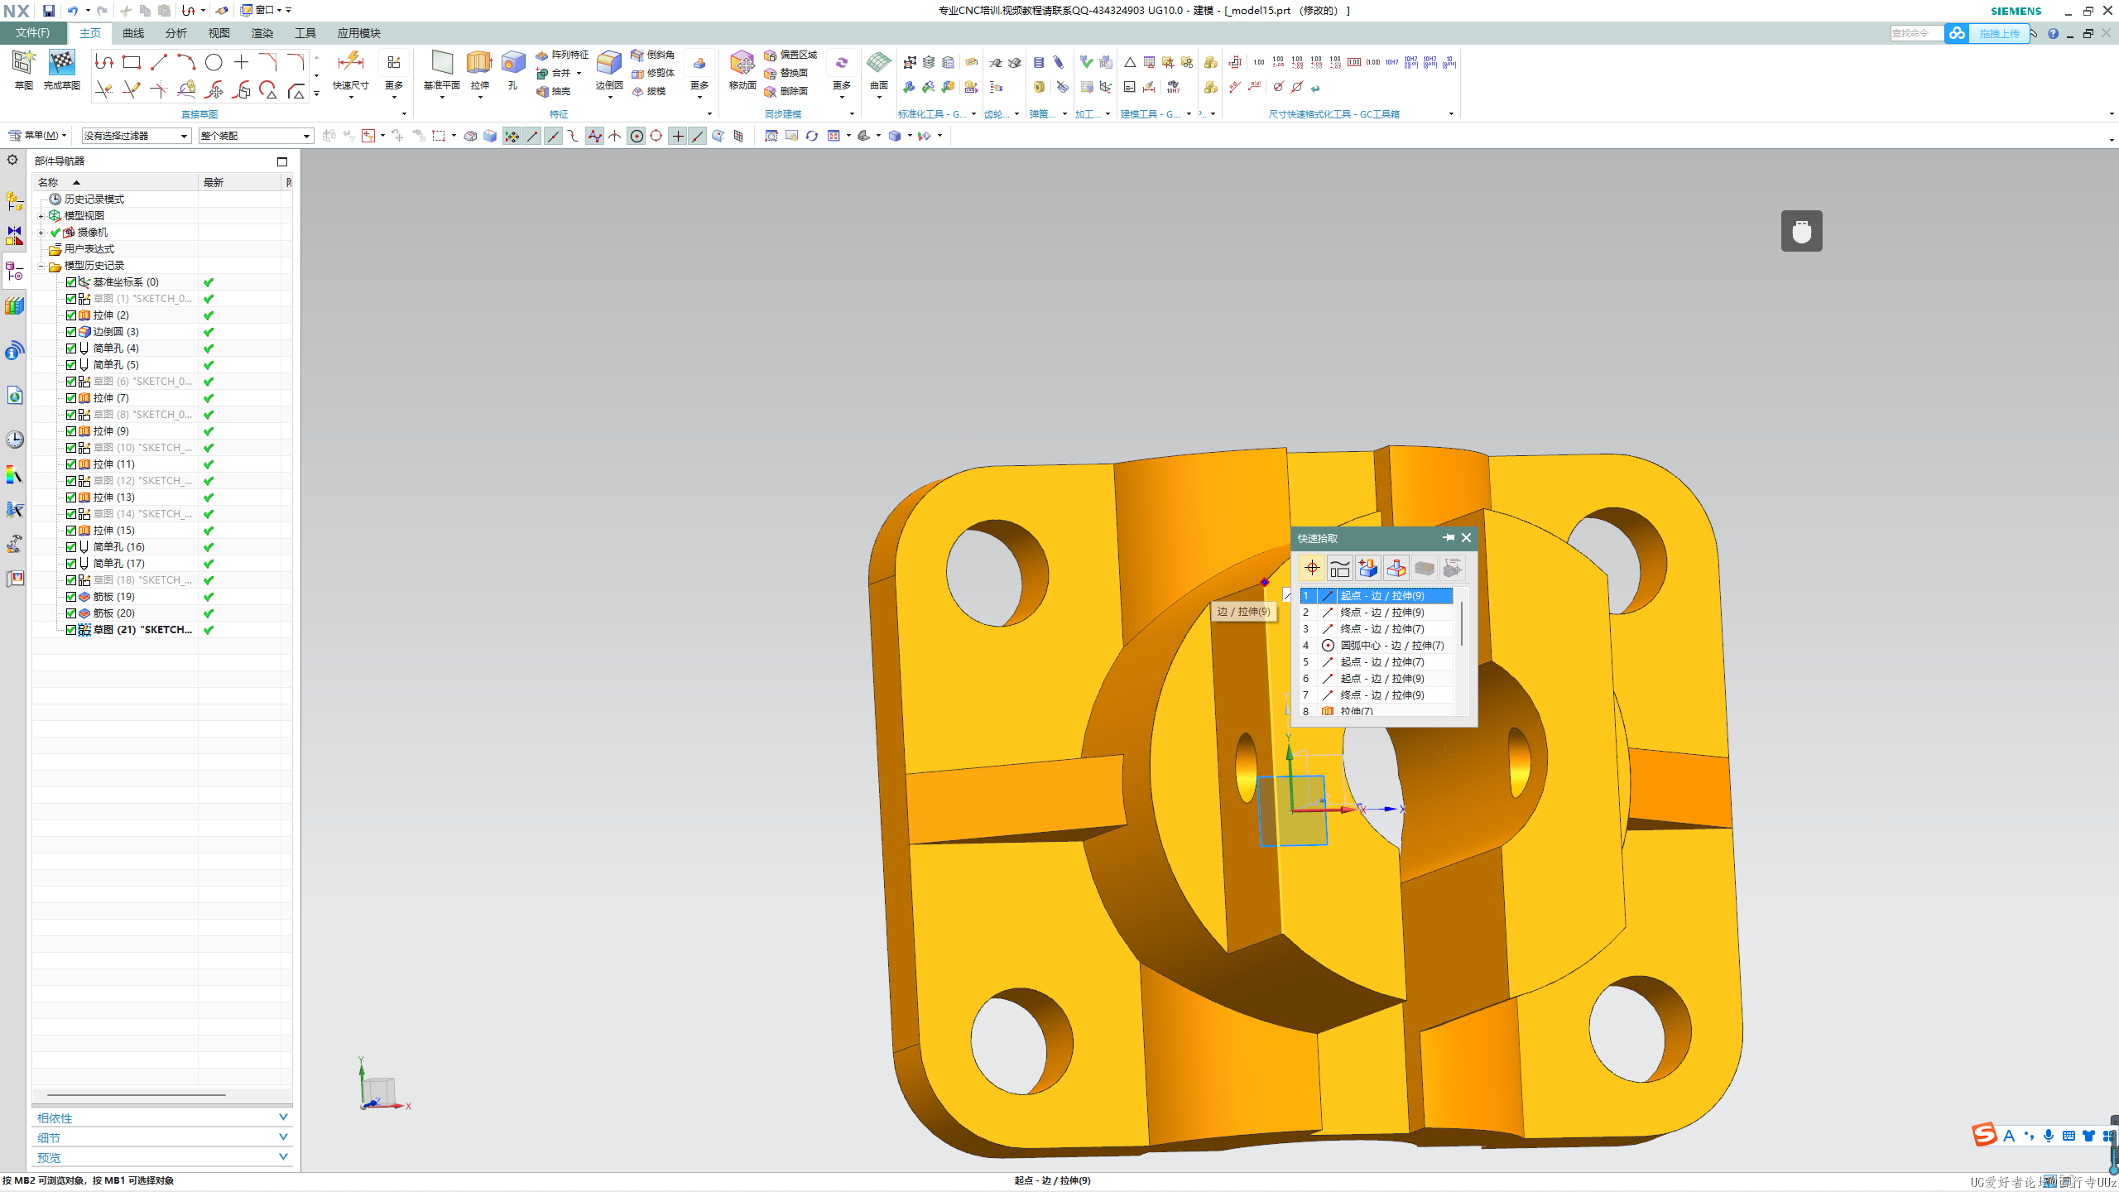This screenshot has width=2119, height=1192.
Task: Select row 4 圆弧中心 - 边 / 拉伸(7)
Action: (x=1377, y=646)
